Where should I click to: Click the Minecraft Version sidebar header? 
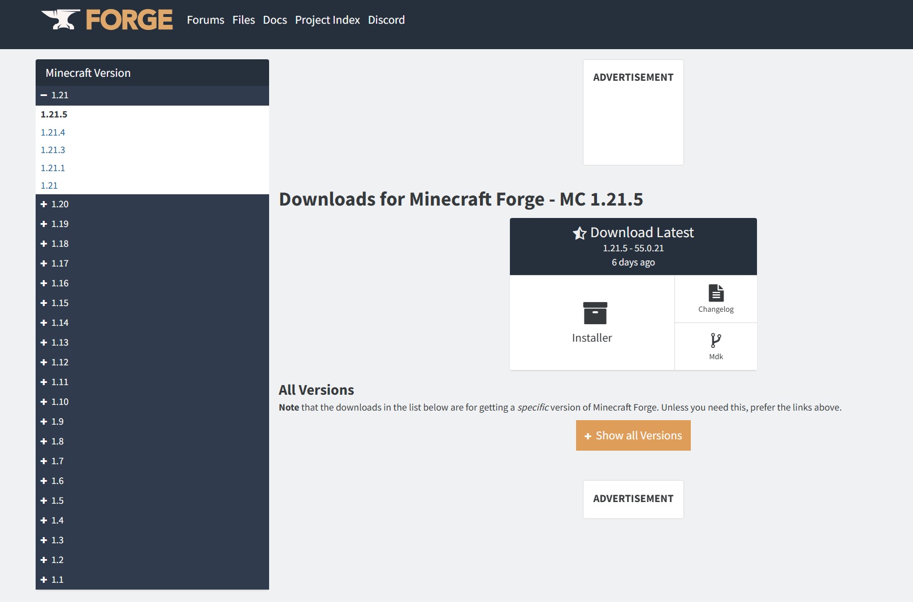(x=152, y=73)
